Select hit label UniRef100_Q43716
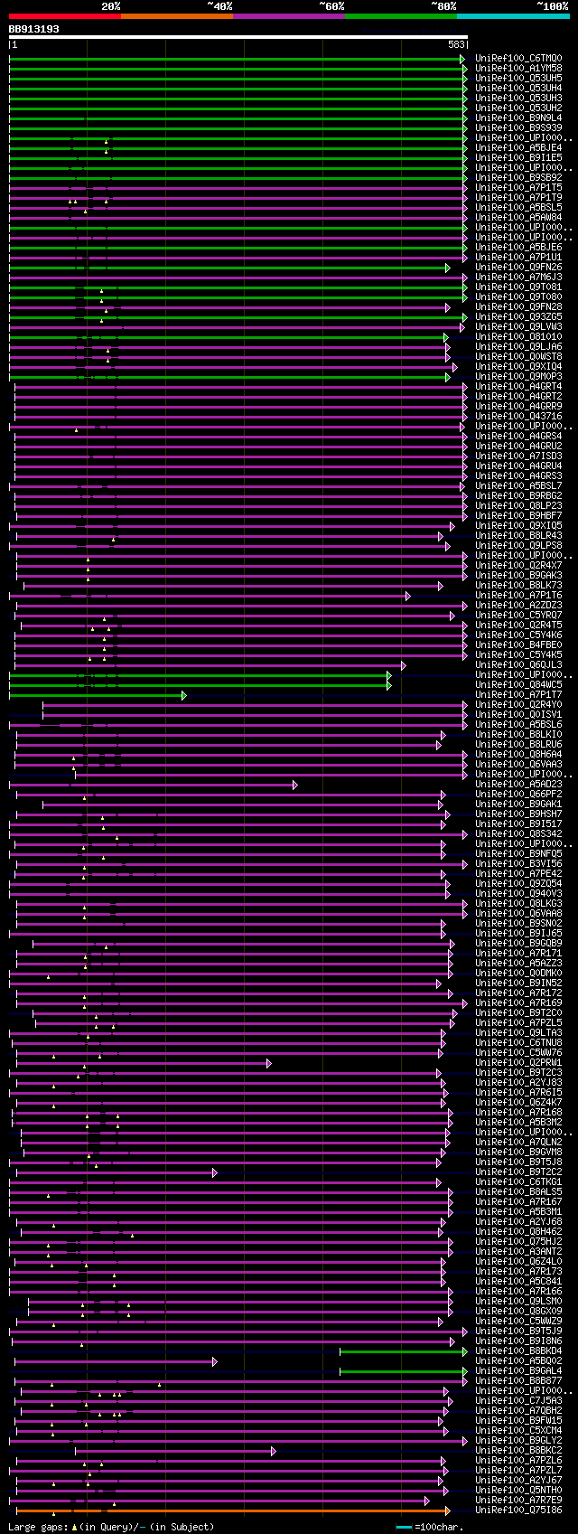 [518, 417]
